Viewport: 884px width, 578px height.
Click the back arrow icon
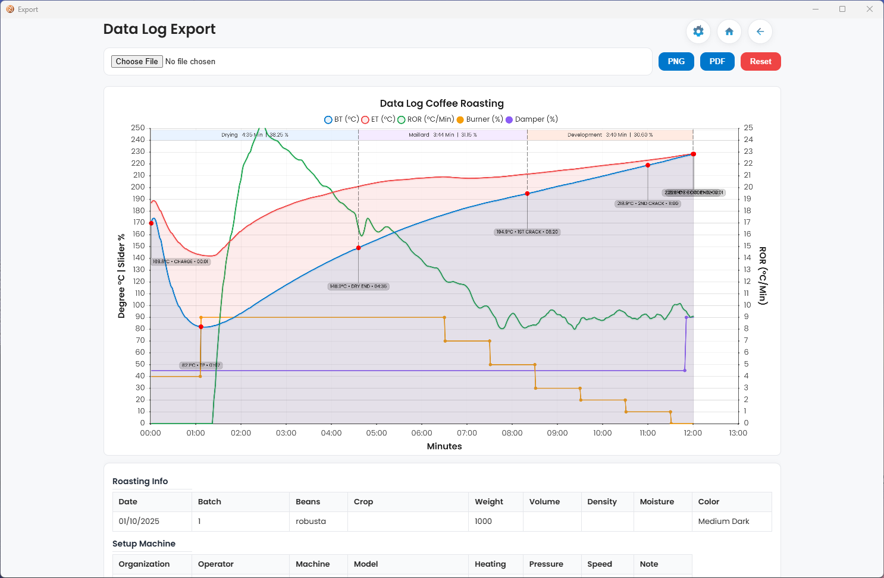(x=760, y=31)
